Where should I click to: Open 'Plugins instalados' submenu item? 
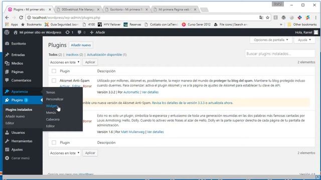19,109
